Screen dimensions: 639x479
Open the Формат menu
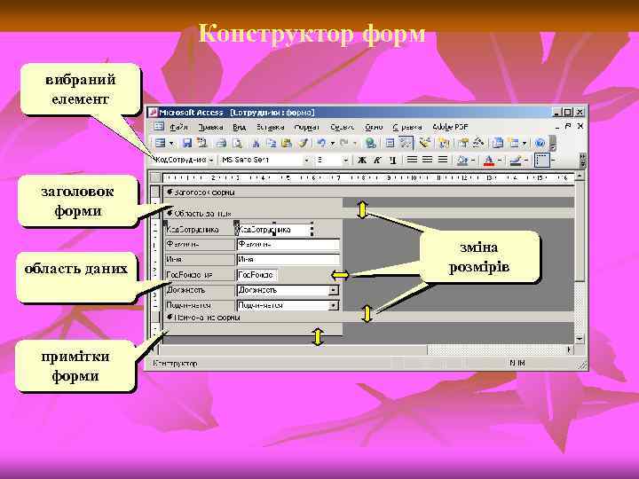click(306, 127)
